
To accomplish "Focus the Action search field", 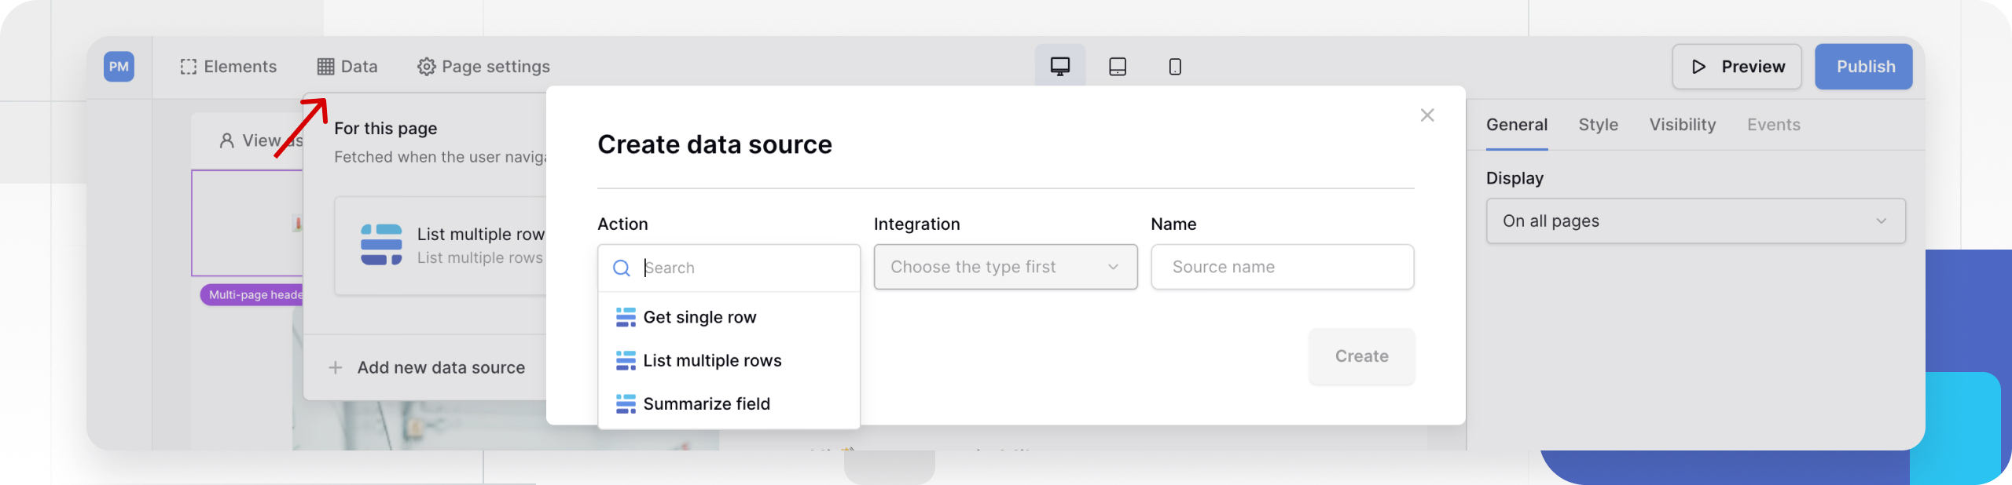I will (x=729, y=268).
